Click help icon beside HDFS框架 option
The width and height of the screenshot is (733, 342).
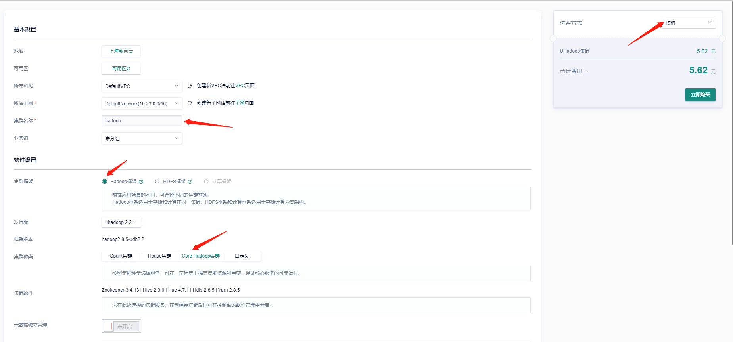pyautogui.click(x=190, y=182)
